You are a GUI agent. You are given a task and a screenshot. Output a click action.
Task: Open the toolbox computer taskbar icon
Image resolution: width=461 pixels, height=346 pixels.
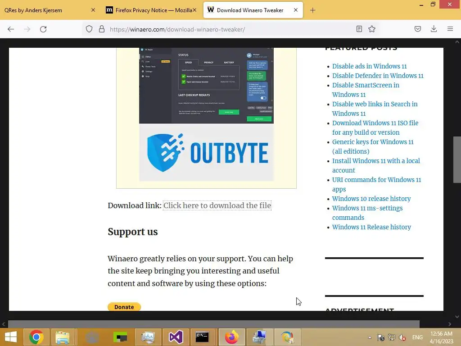click(x=259, y=337)
